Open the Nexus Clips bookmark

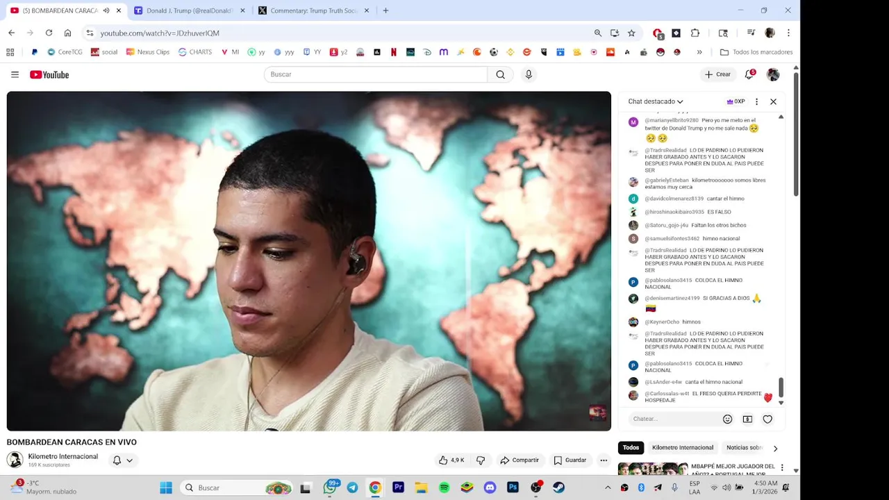coord(147,52)
